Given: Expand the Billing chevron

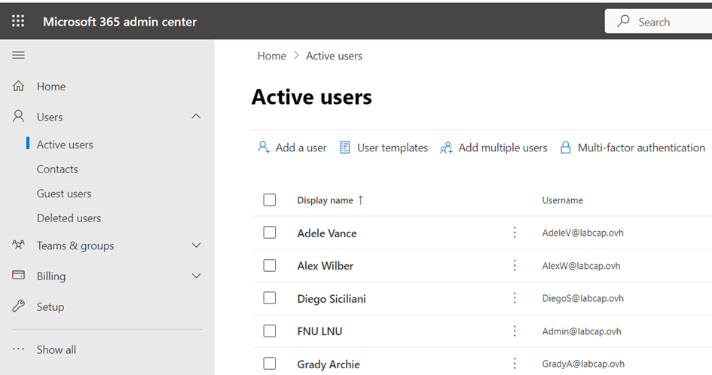Looking at the screenshot, I should pos(196,276).
